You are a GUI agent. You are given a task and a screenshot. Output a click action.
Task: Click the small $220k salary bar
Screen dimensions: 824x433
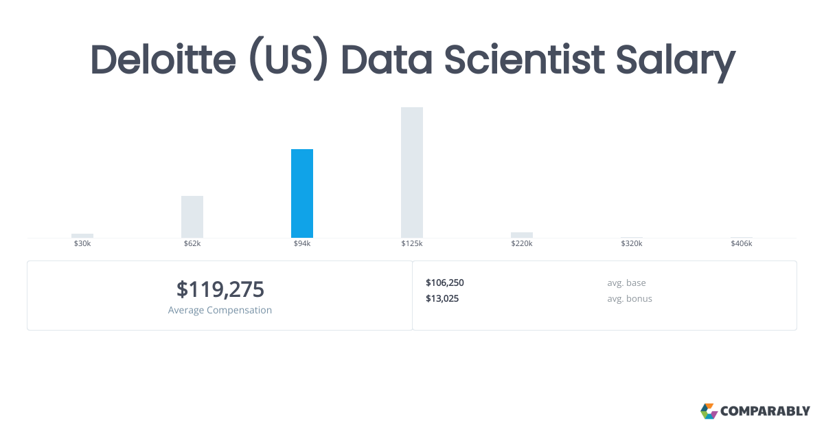tap(522, 235)
